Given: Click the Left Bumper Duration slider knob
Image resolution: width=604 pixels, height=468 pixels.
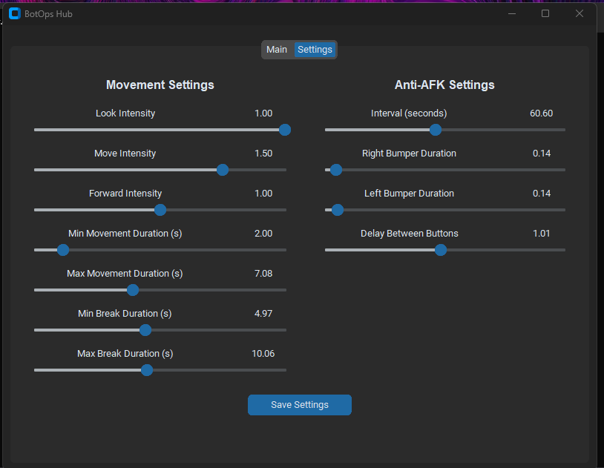Looking at the screenshot, I should (338, 210).
